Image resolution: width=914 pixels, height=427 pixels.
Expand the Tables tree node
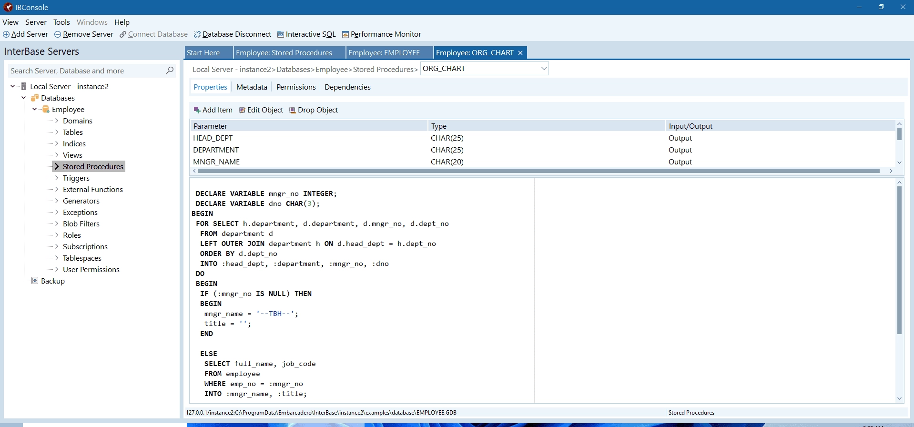click(x=57, y=132)
